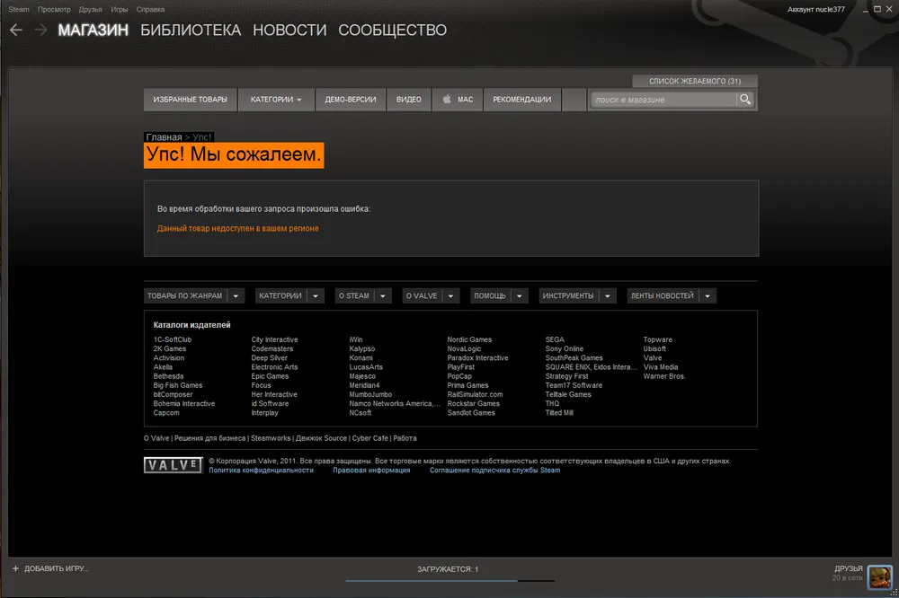Click the VALVE logo in footer

tap(174, 465)
